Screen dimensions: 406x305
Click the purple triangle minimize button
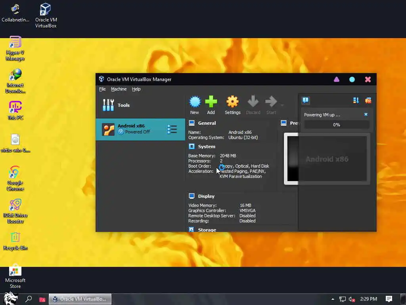[336, 79]
